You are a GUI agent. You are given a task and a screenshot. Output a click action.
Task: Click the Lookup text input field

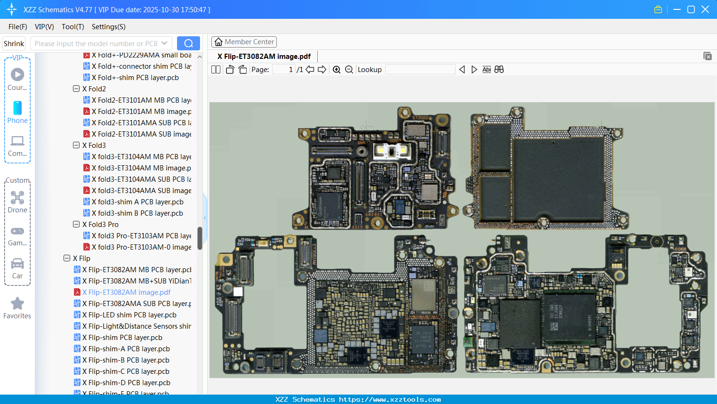point(420,70)
